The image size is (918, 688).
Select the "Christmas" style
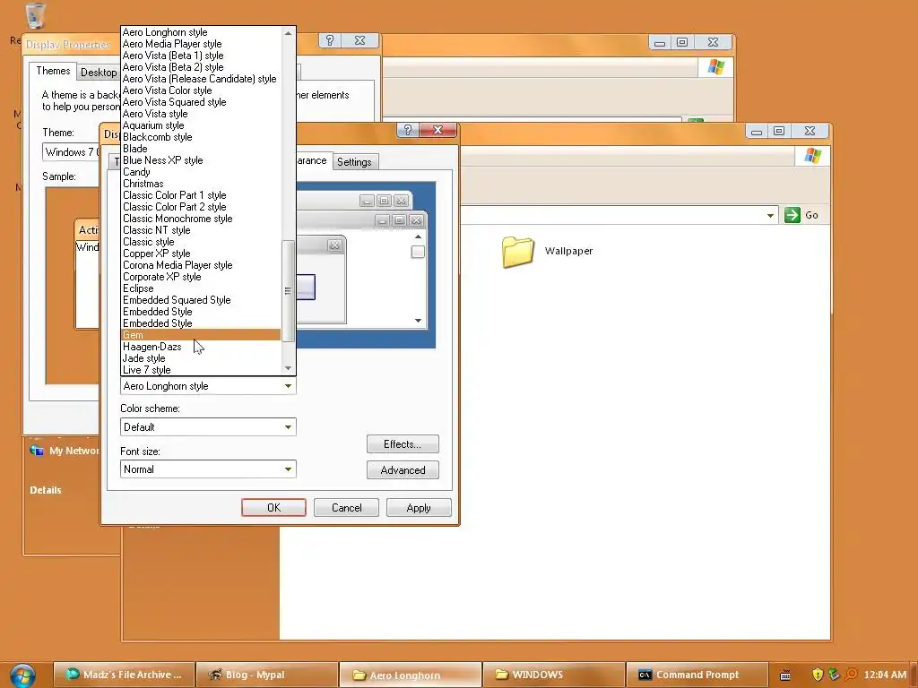200,184
